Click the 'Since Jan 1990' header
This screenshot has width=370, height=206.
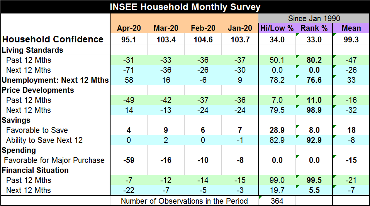pyautogui.click(x=314, y=18)
